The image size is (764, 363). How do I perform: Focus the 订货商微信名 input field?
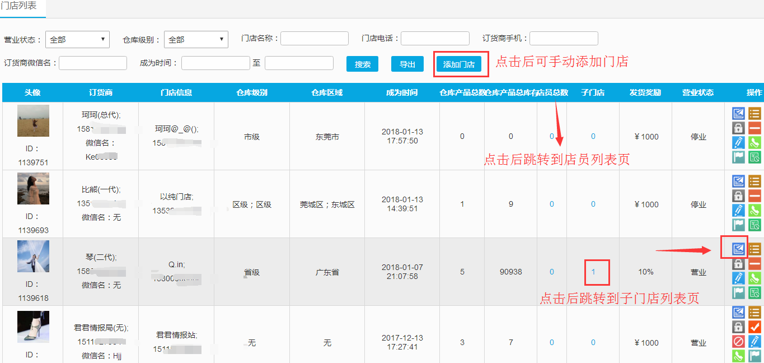[x=93, y=63]
